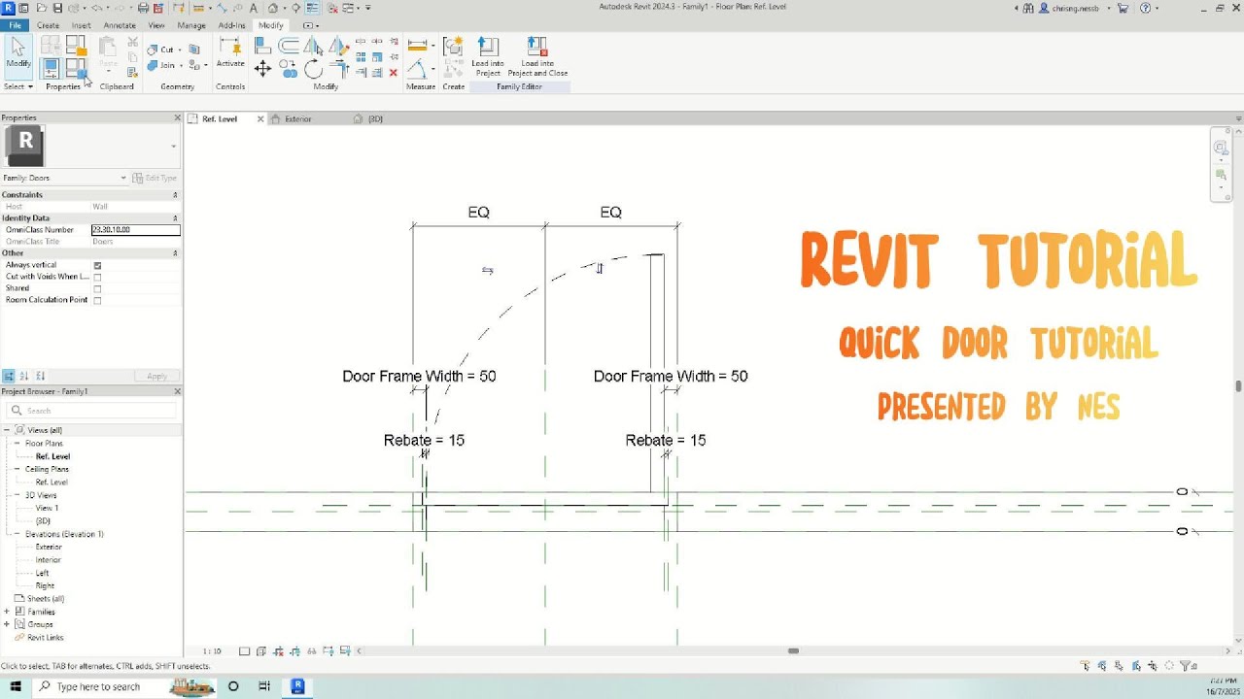Click the Apply button in Properties
The image size is (1244, 699).
click(x=156, y=376)
